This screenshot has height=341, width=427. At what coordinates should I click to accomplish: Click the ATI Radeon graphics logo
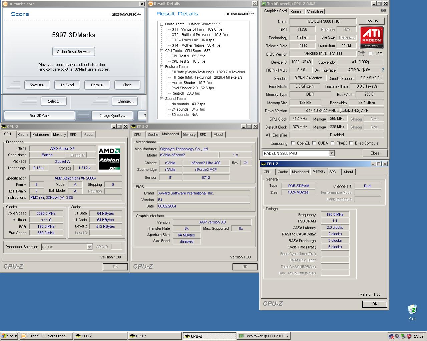[372, 37]
